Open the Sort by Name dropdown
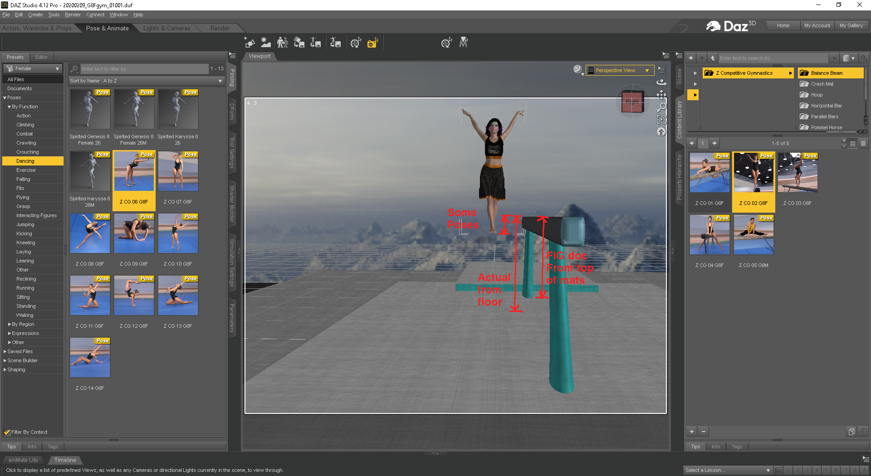The image size is (871, 476). tap(146, 81)
